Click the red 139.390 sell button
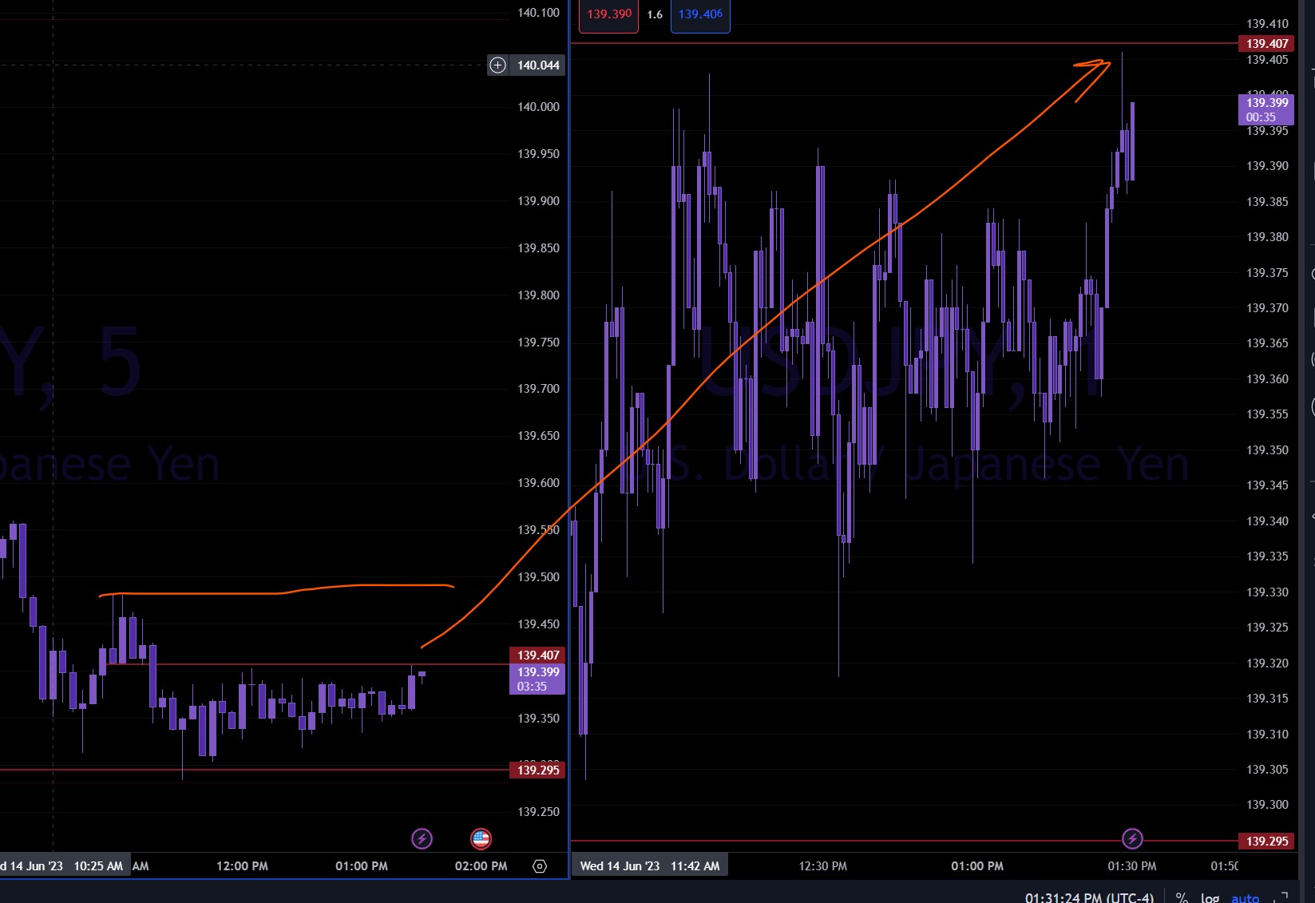Image resolution: width=1315 pixels, height=903 pixels. tap(609, 14)
